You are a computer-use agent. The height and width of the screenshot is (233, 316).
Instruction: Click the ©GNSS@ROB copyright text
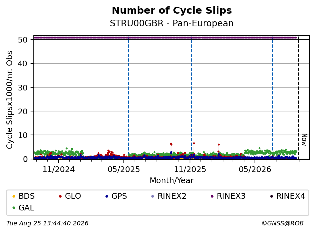[x=283, y=223]
